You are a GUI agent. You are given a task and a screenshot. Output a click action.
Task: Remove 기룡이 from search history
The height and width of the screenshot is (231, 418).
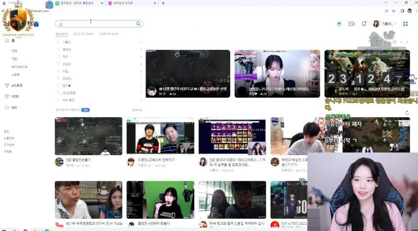(141, 42)
